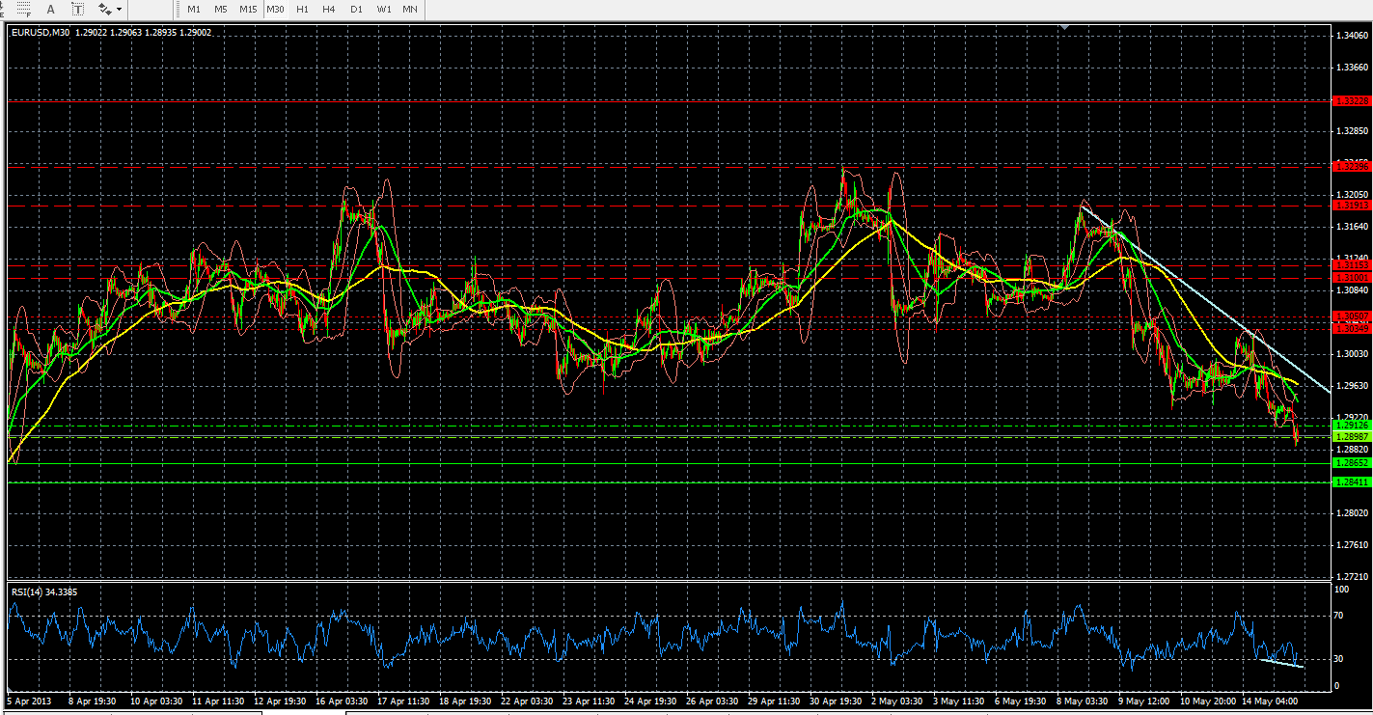Select the descending light-blue trendline on the price chart

coord(1206,300)
